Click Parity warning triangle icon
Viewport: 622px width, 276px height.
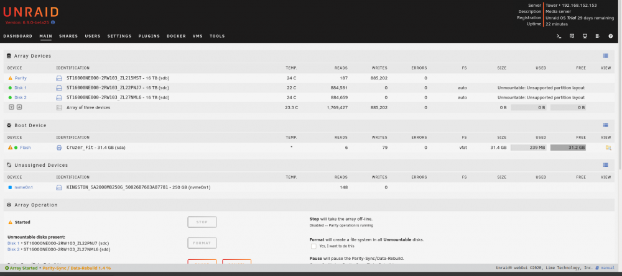pyautogui.click(x=11, y=78)
